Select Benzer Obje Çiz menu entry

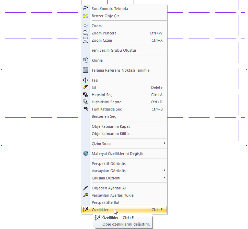point(124,16)
